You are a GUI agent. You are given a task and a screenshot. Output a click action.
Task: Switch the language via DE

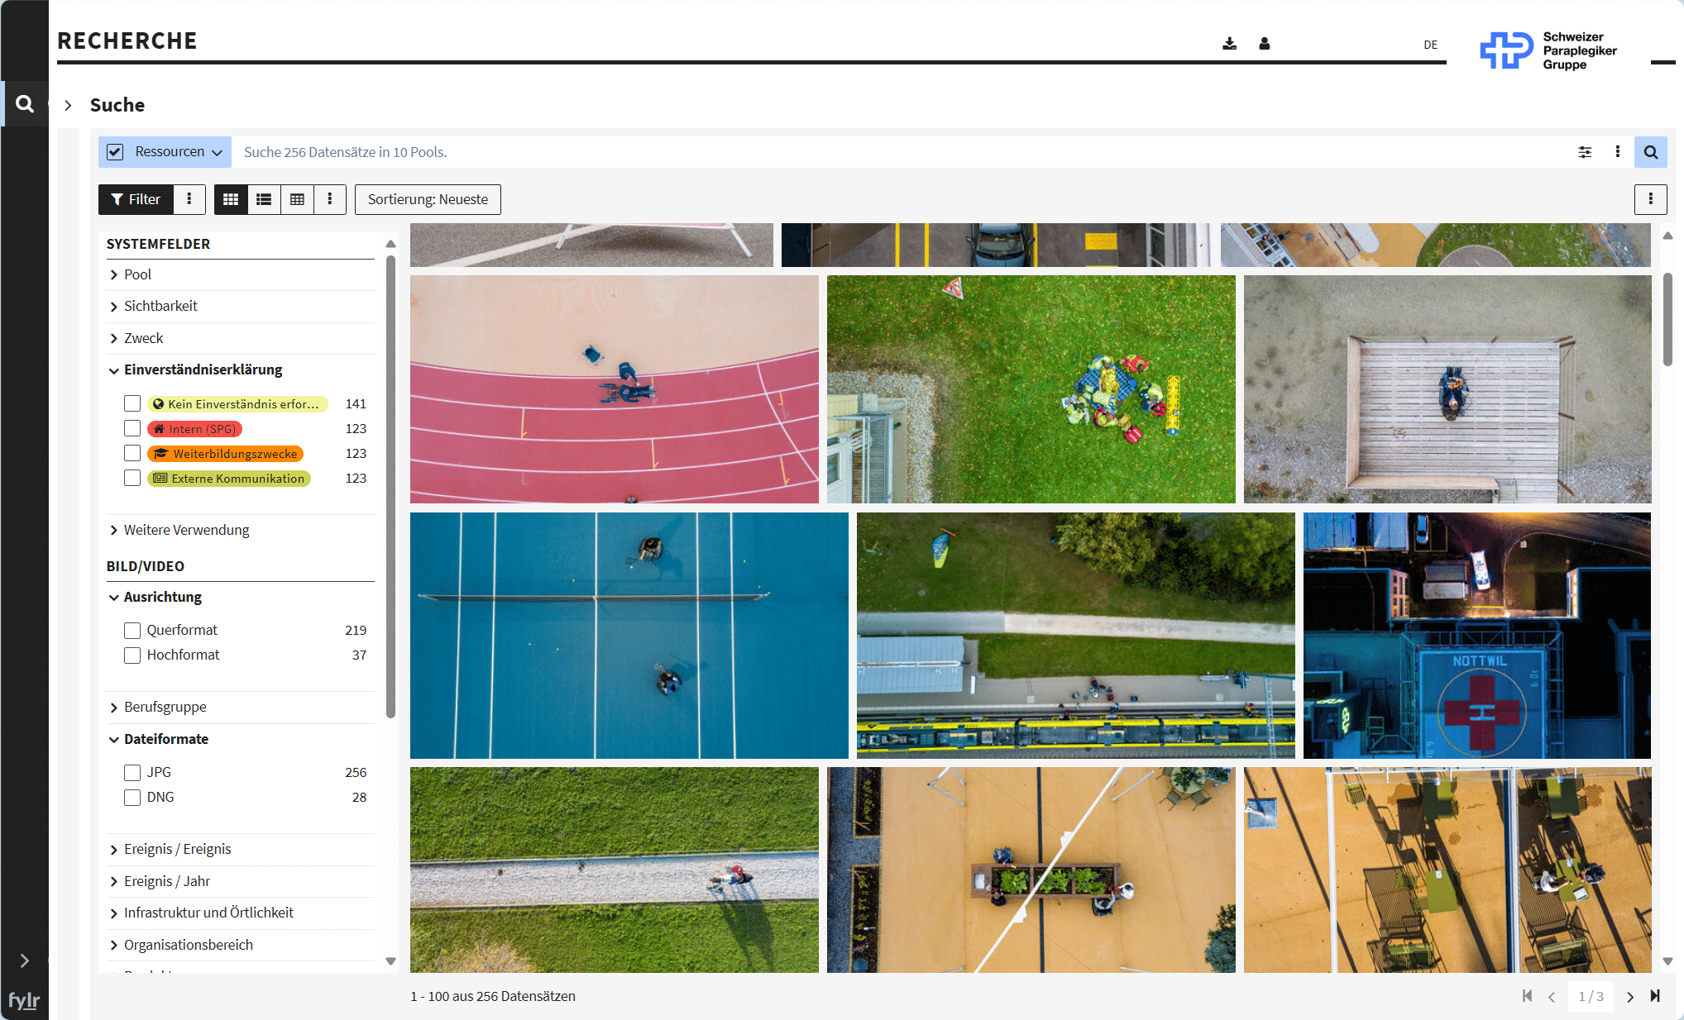(x=1430, y=45)
